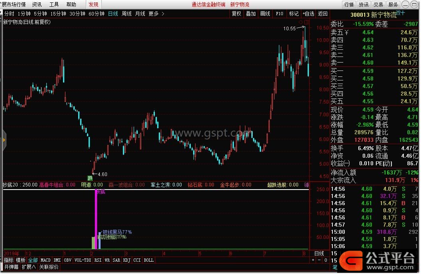Select the 30分钟 period tab

(77, 14)
